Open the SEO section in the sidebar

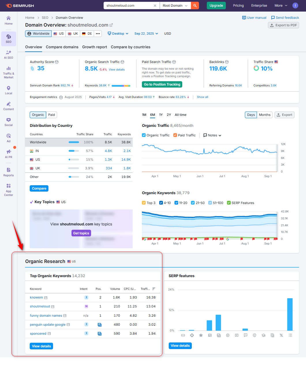pyautogui.click(x=8, y=38)
